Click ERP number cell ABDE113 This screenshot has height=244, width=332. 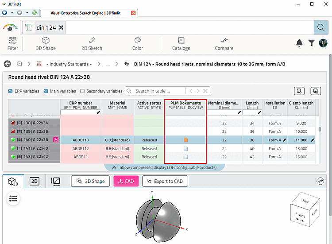(x=81, y=140)
